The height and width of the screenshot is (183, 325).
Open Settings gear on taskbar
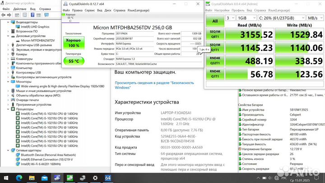(95, 178)
